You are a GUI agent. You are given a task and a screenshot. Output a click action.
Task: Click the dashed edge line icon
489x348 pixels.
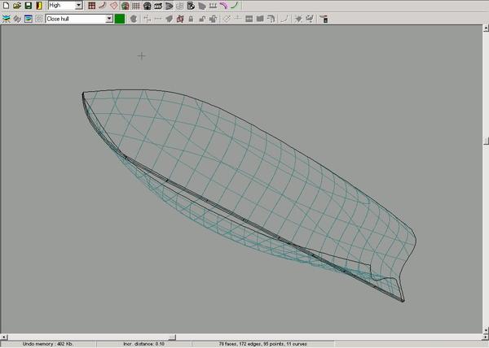[x=158, y=19]
